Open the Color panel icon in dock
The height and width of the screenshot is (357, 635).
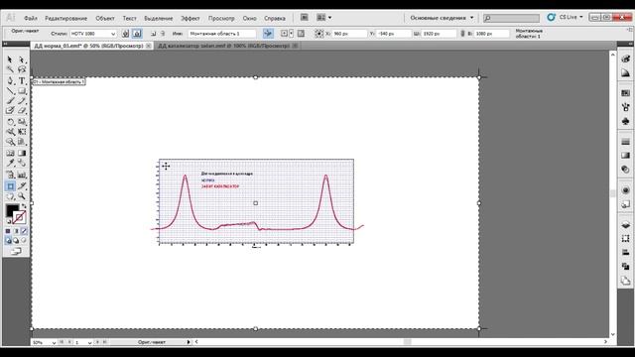626,59
